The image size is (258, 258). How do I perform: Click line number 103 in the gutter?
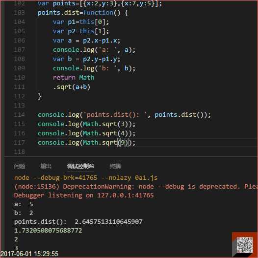19,13
